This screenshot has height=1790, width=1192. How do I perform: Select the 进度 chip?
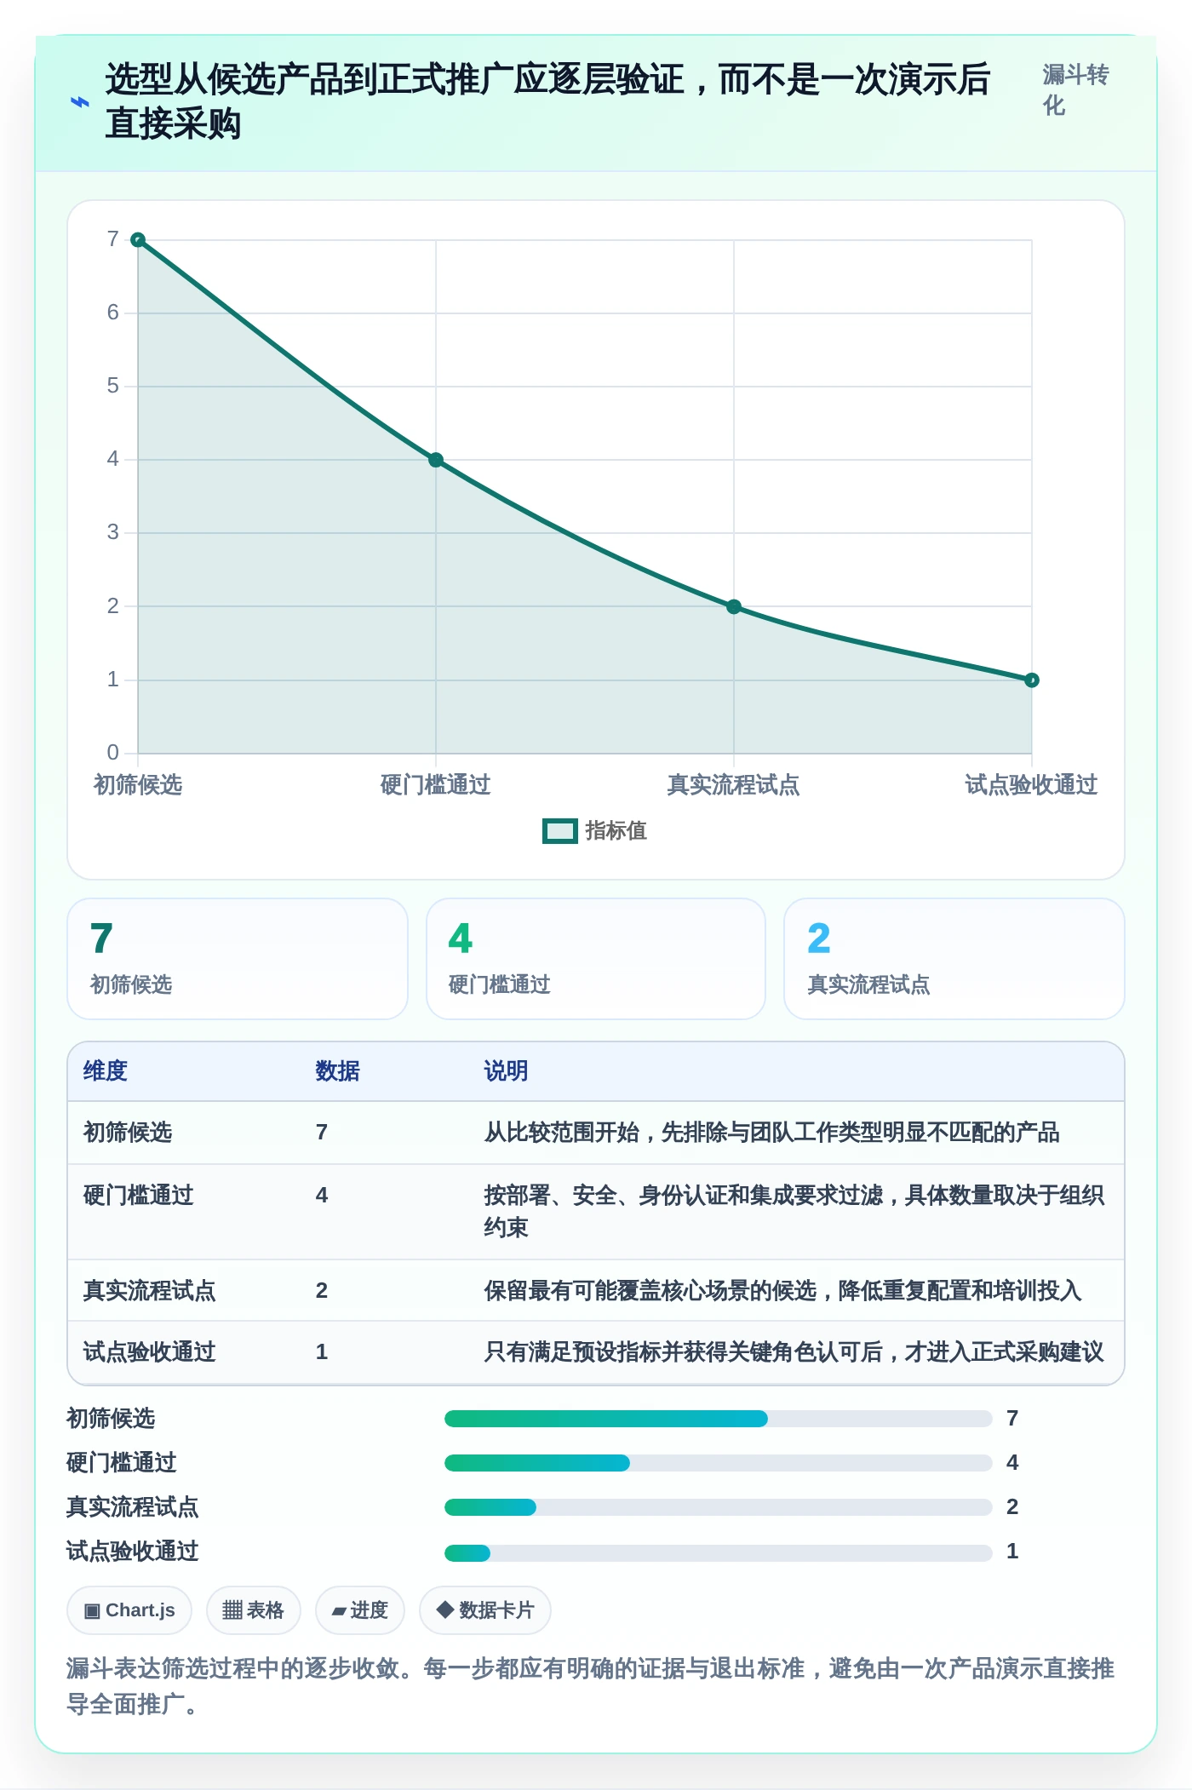click(359, 1610)
